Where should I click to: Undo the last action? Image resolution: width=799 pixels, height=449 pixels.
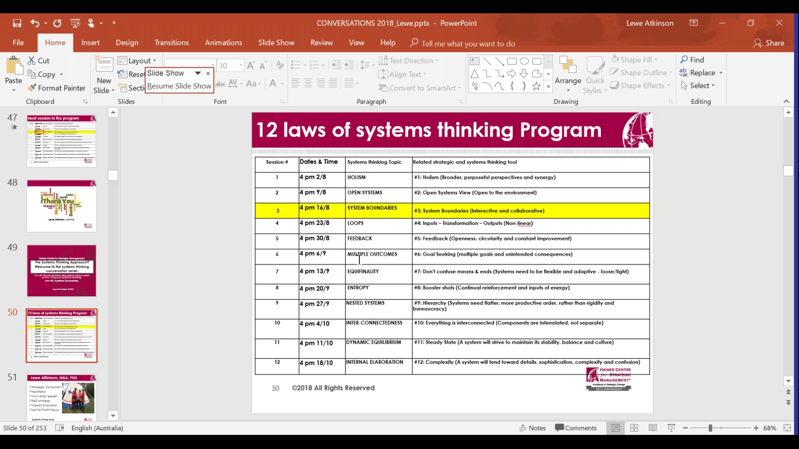coord(35,23)
